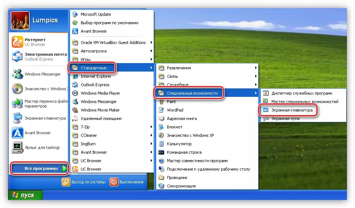Select Экранная лупа menu entry

click(x=303, y=118)
